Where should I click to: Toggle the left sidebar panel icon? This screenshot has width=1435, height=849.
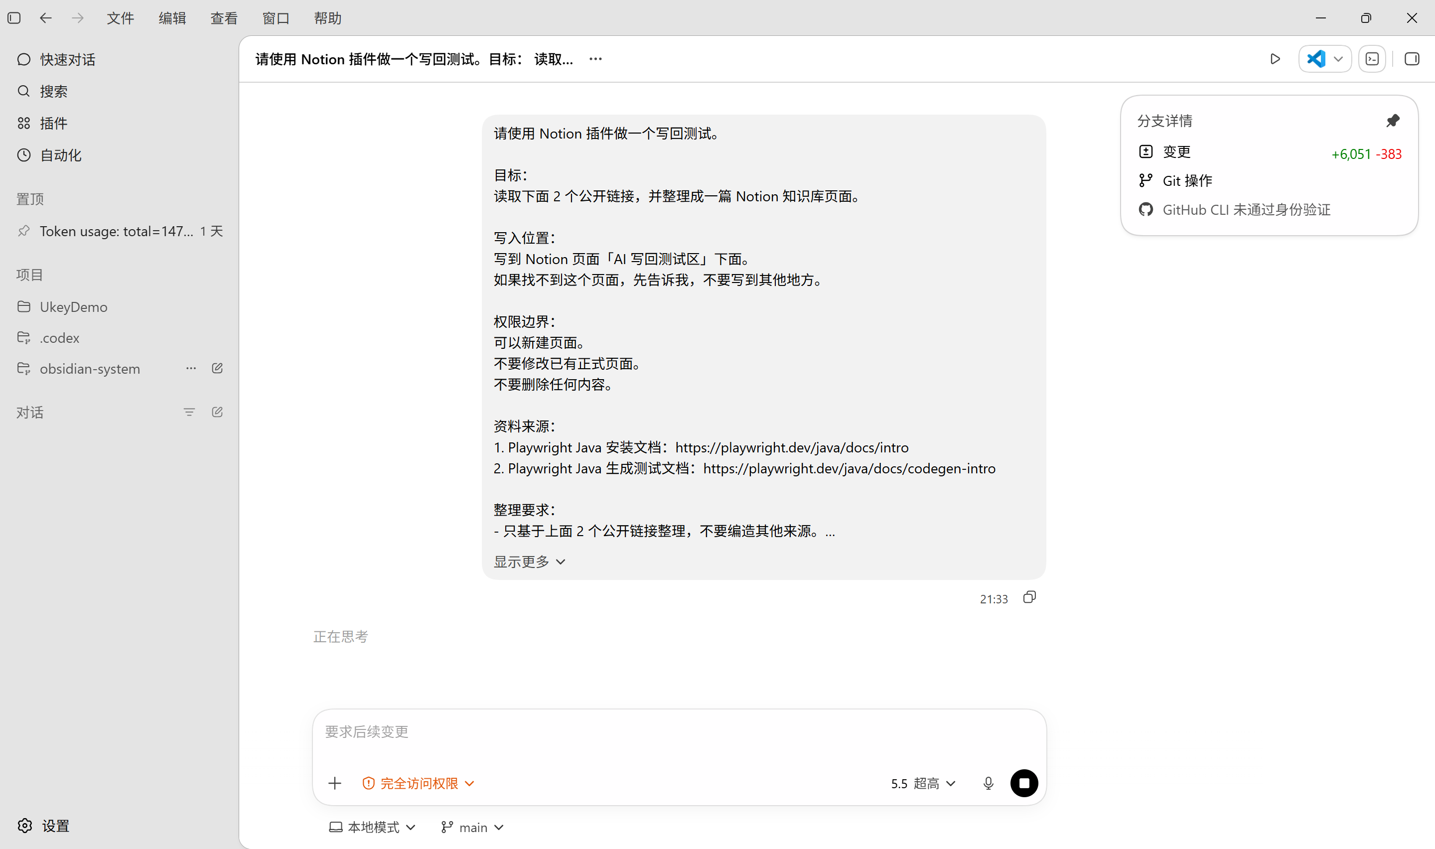coord(14,18)
